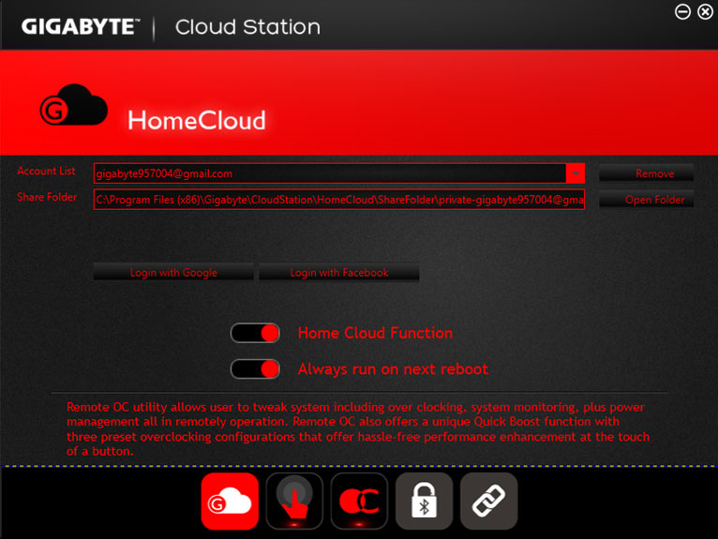This screenshot has width=718, height=539.
Task: Open the Remote OC icon
Action: click(x=359, y=501)
